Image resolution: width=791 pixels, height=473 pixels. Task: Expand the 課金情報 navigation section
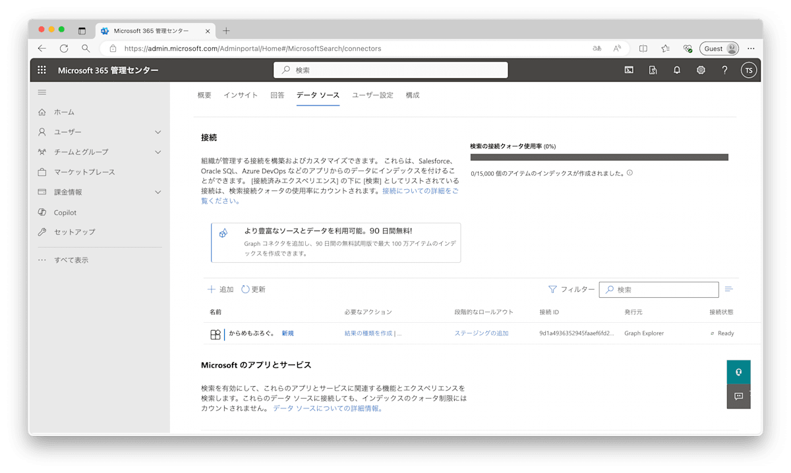(158, 192)
